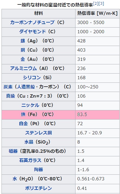Follow the 銀 (silver) link
Image resolution: width=120 pixels, height=194 pixels.
(x=23, y=41)
